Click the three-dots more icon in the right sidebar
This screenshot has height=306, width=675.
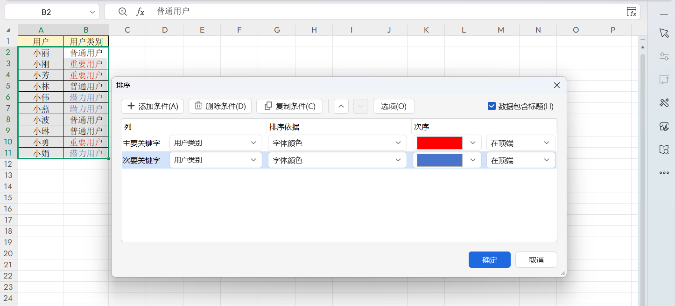664,173
